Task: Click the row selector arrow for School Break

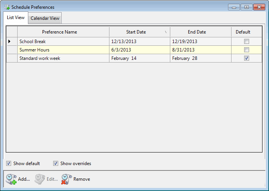Action: [9, 41]
